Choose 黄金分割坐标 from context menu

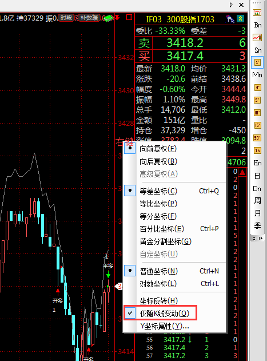166,241
